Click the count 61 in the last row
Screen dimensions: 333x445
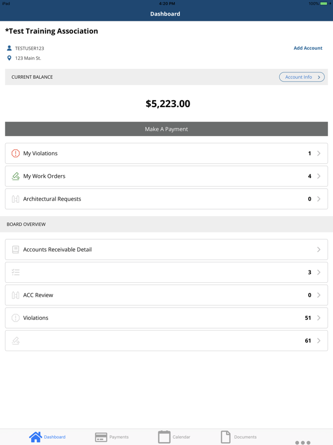tap(308, 341)
